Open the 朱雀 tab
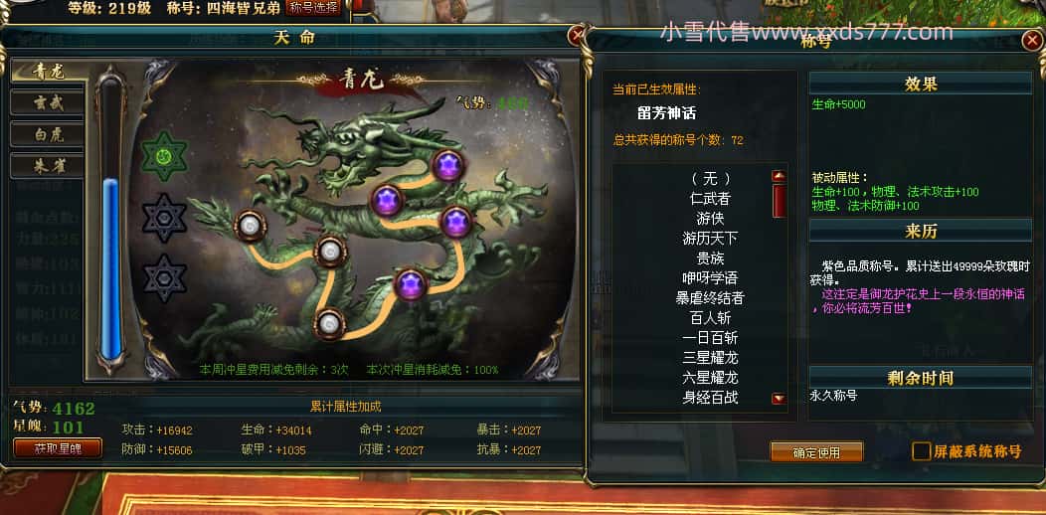The width and height of the screenshot is (1046, 515). point(48,165)
